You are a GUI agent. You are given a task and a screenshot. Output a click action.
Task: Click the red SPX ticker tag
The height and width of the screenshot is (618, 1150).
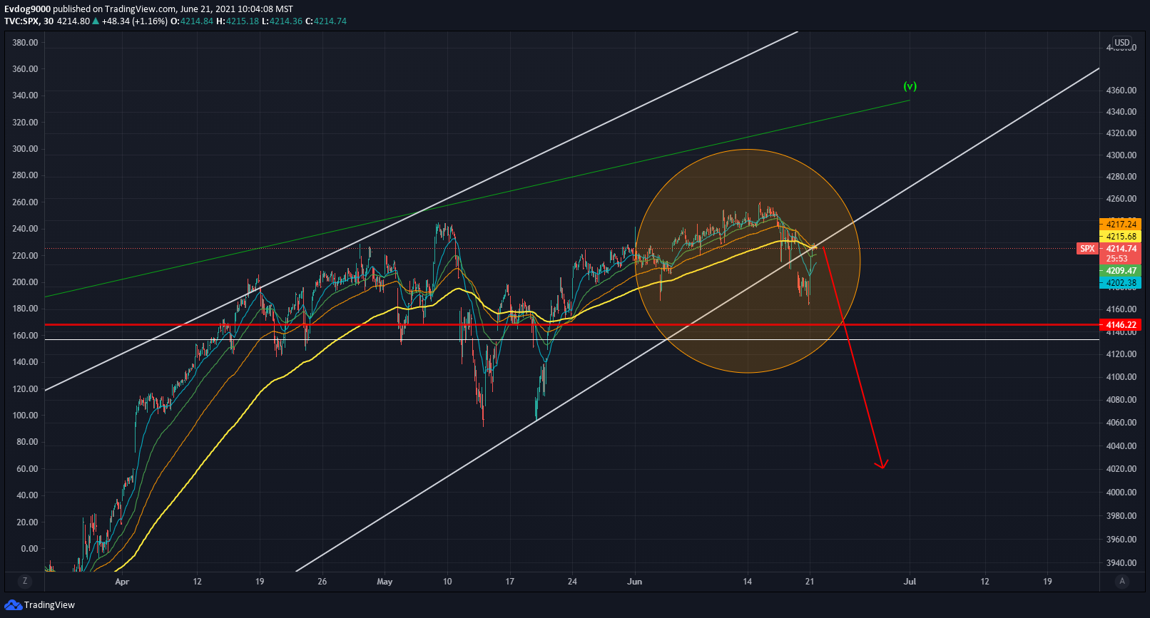pos(1087,249)
